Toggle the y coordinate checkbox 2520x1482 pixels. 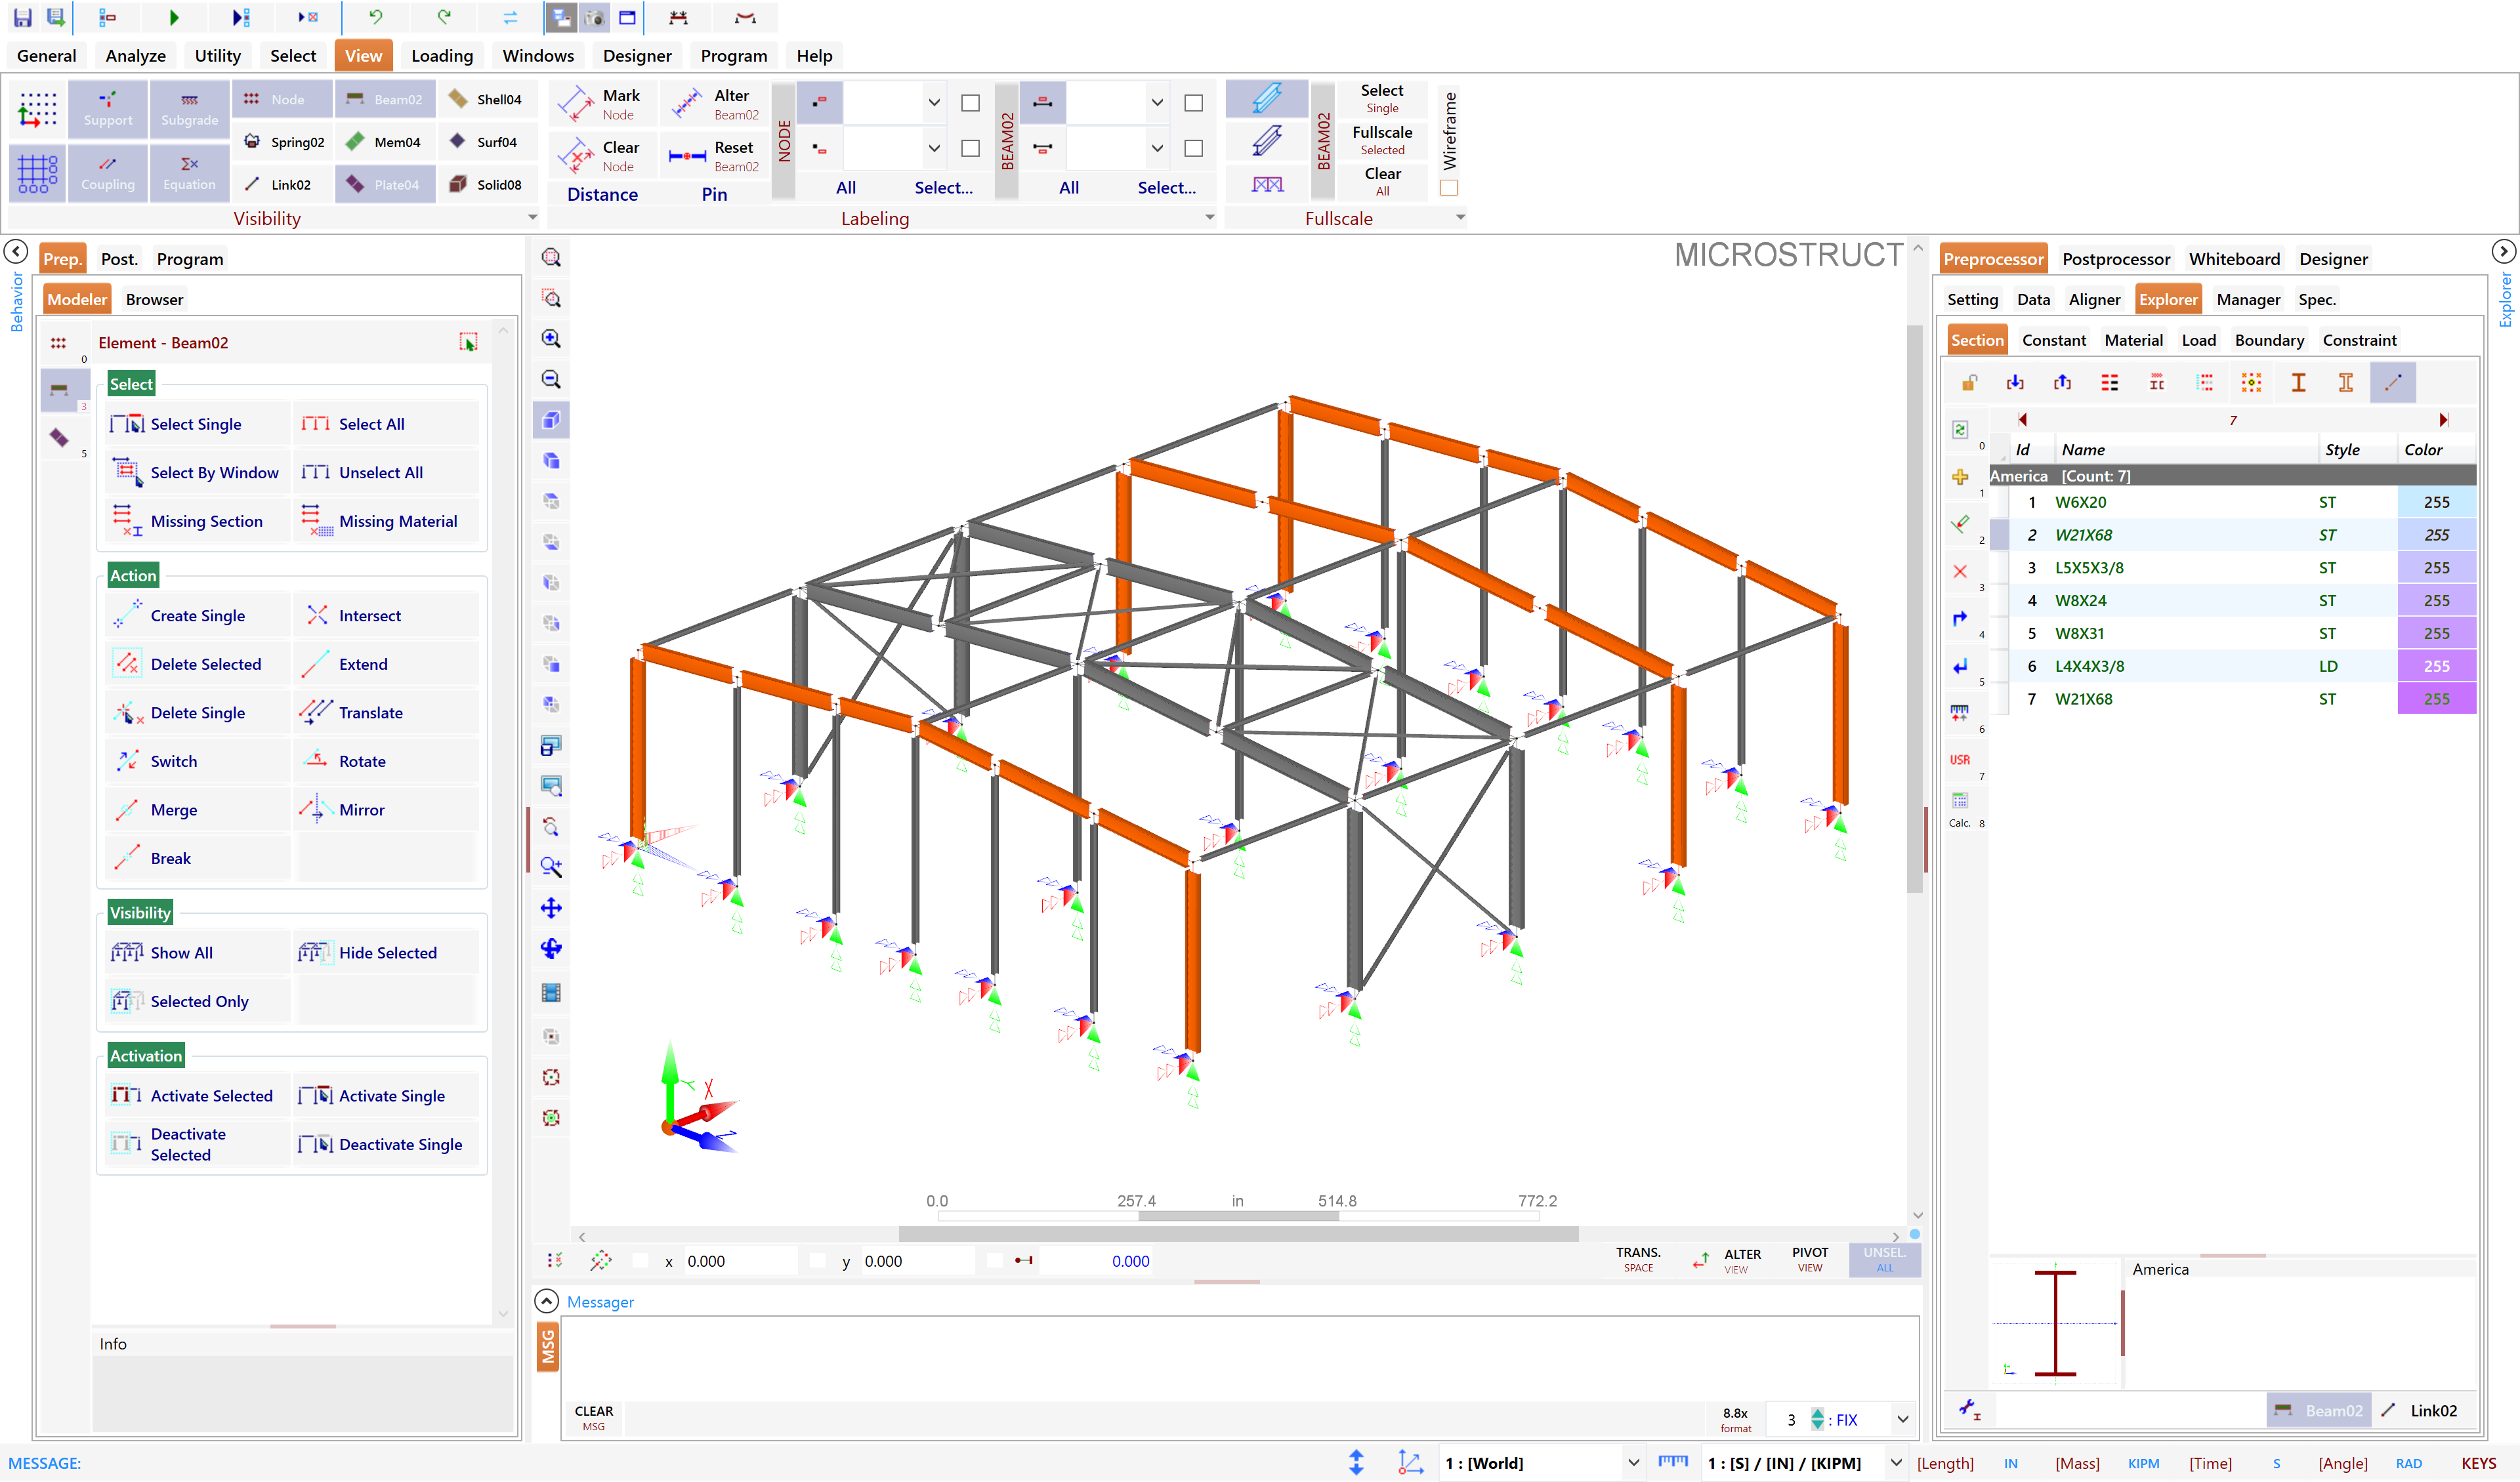[817, 1261]
